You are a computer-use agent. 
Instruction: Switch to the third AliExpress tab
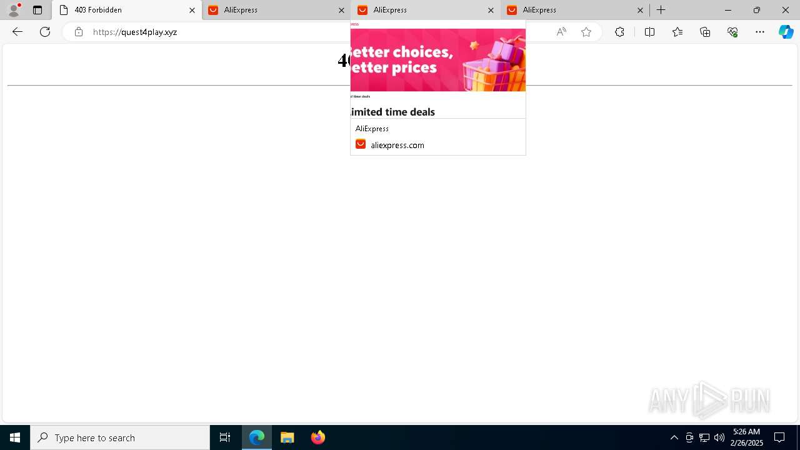(x=575, y=10)
